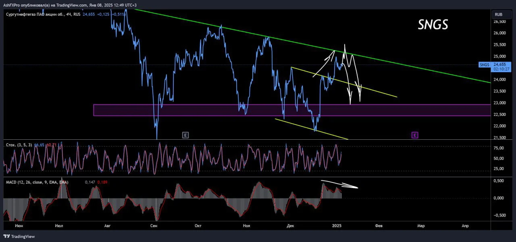Click the Дек label on the time axis
Screen dimensions: 516x242
click(290, 226)
